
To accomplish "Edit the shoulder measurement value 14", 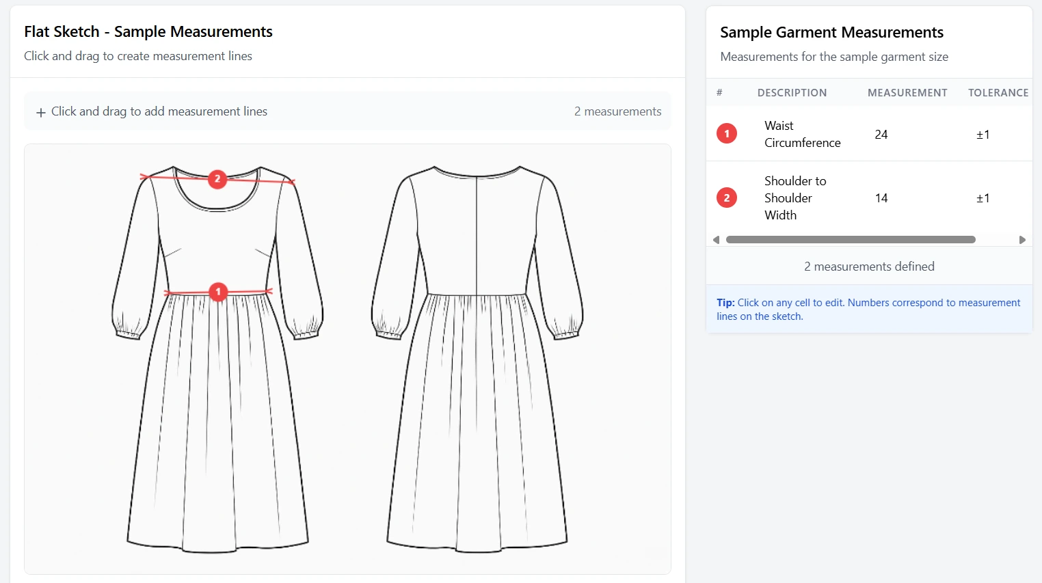I will pos(881,198).
